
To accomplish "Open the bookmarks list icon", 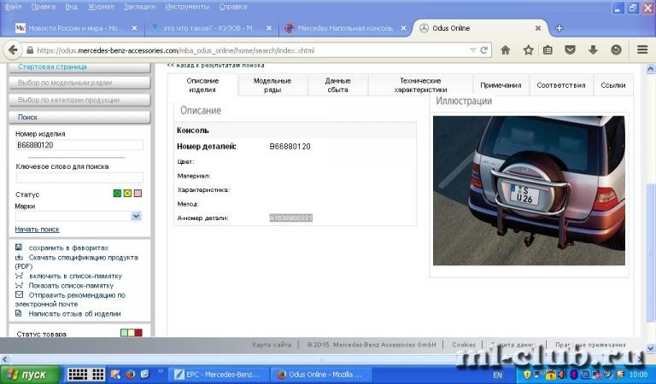I will click(x=548, y=50).
